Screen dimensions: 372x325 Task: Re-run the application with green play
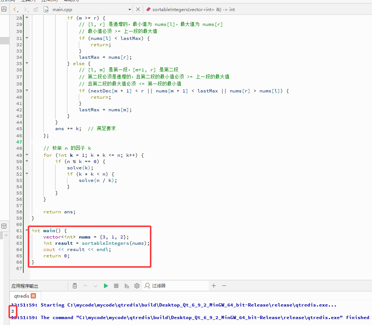pos(106,286)
